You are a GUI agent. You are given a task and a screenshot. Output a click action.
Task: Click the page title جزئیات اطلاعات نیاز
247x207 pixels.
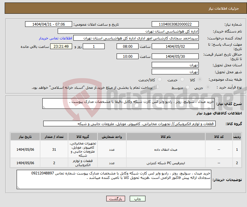tap(224, 8)
